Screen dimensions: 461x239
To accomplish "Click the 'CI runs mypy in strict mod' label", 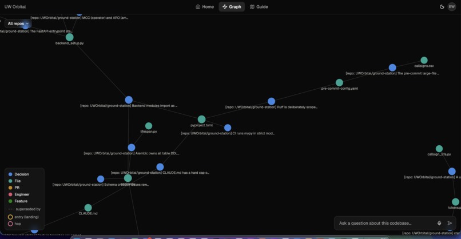I will (x=228, y=133).
